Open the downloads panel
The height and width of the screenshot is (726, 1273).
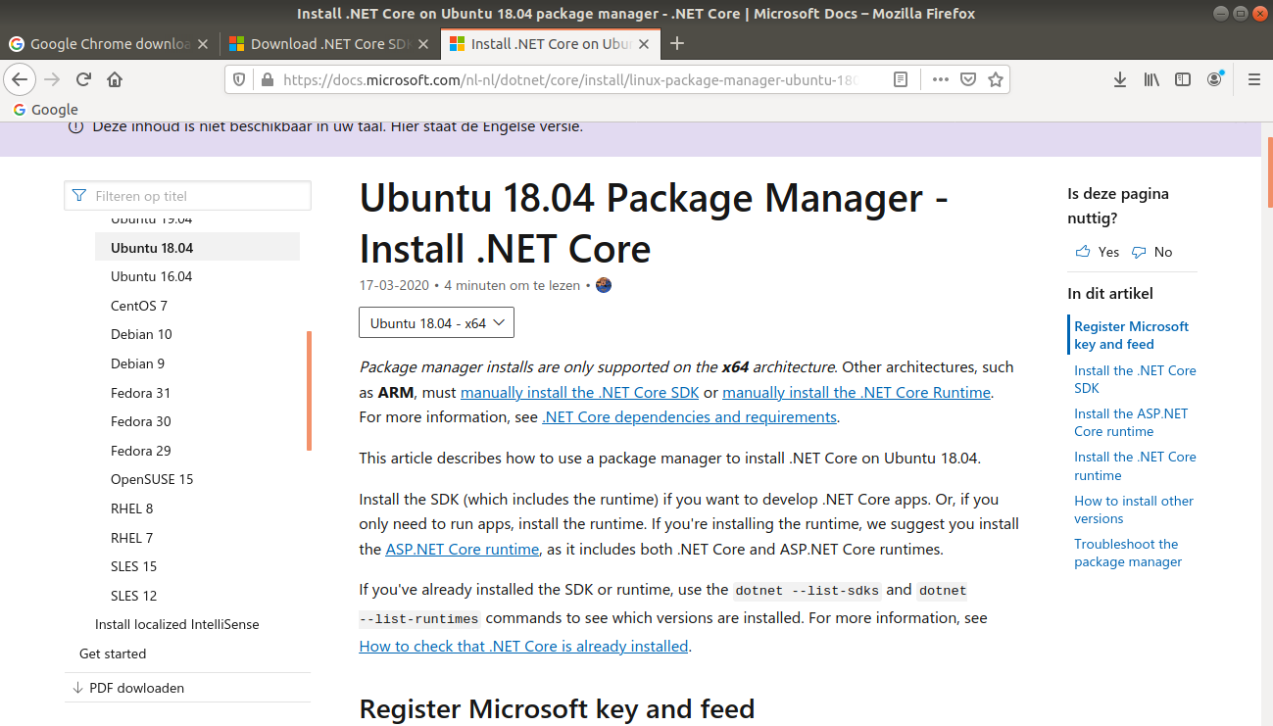(1120, 79)
